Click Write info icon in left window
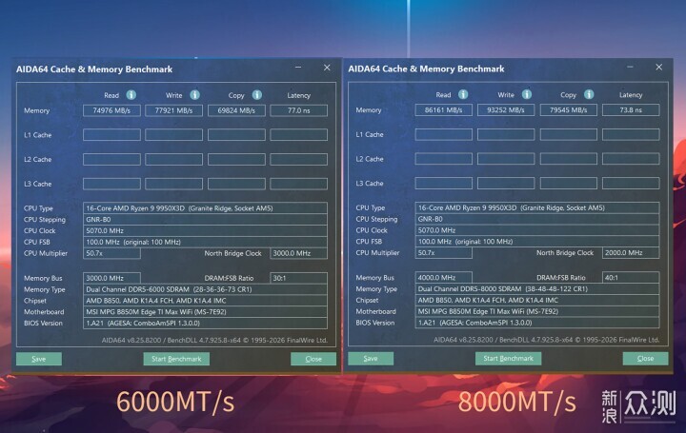This screenshot has height=433, width=686. [x=194, y=95]
